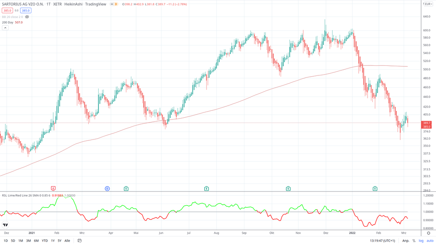Click the earnings marker E near February 2022
Screen dimensions: 436x245
(375, 189)
